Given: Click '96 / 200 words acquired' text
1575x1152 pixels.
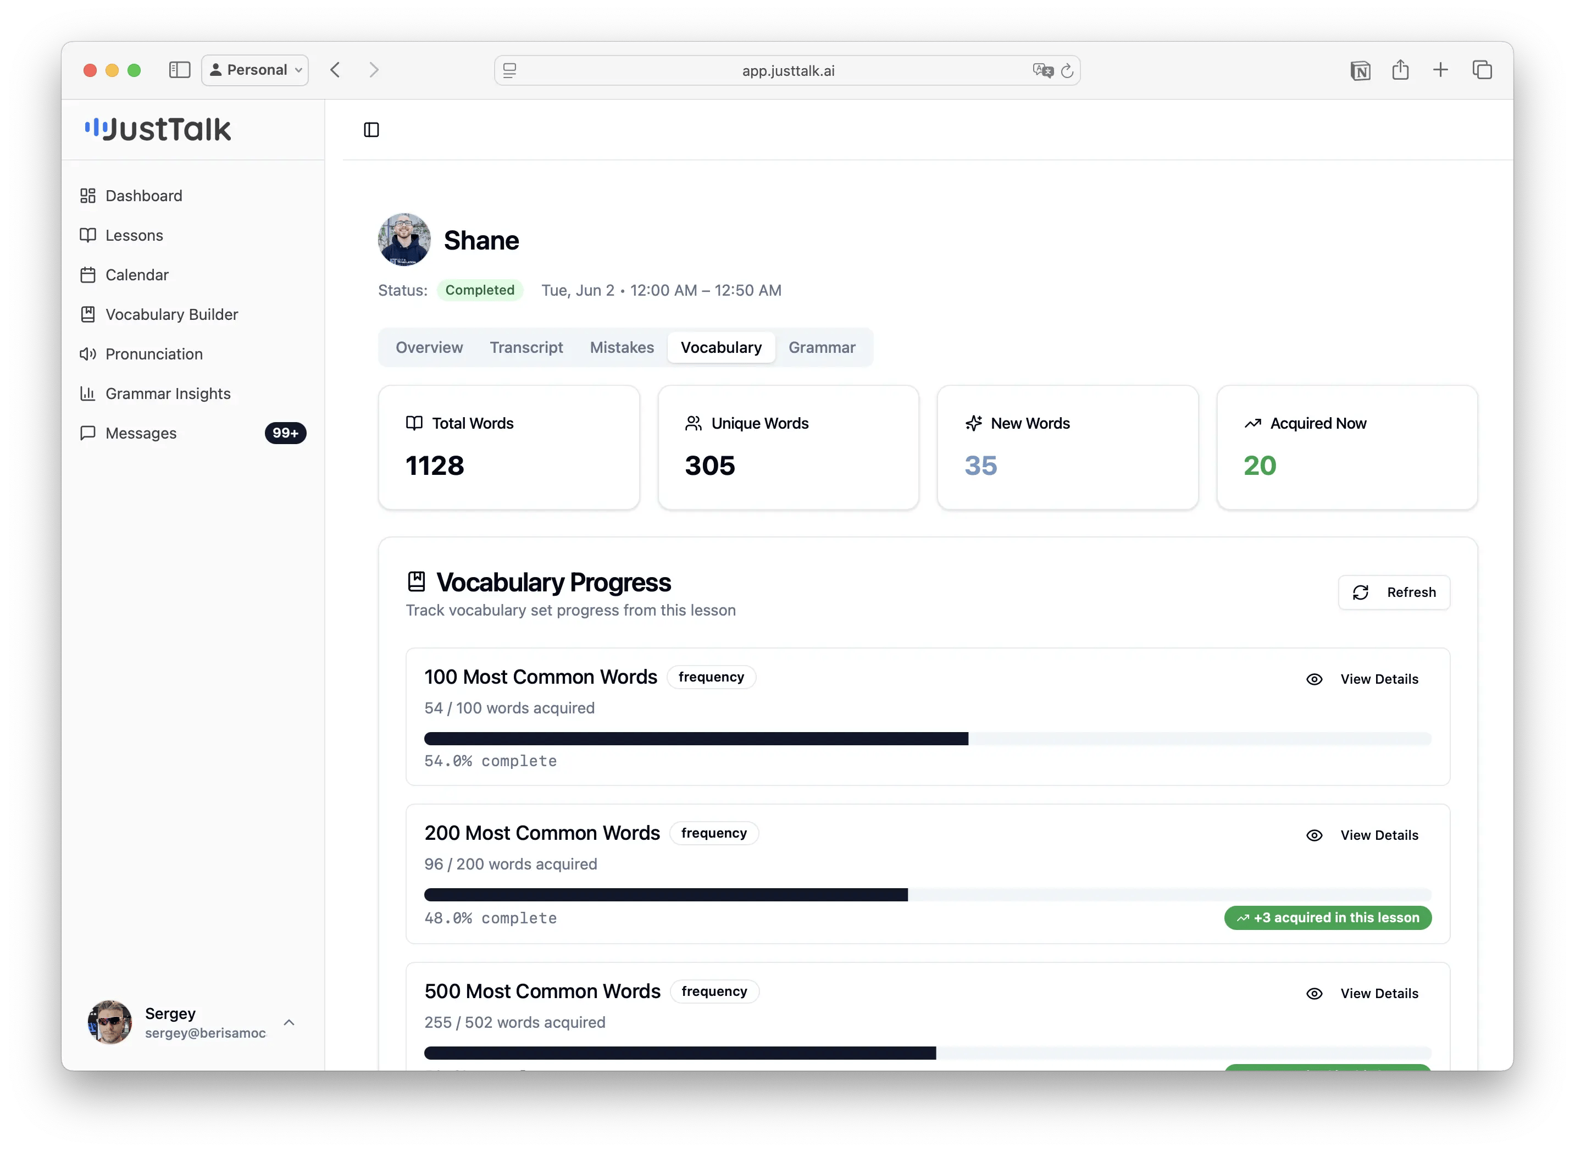Looking at the screenshot, I should tap(511, 864).
